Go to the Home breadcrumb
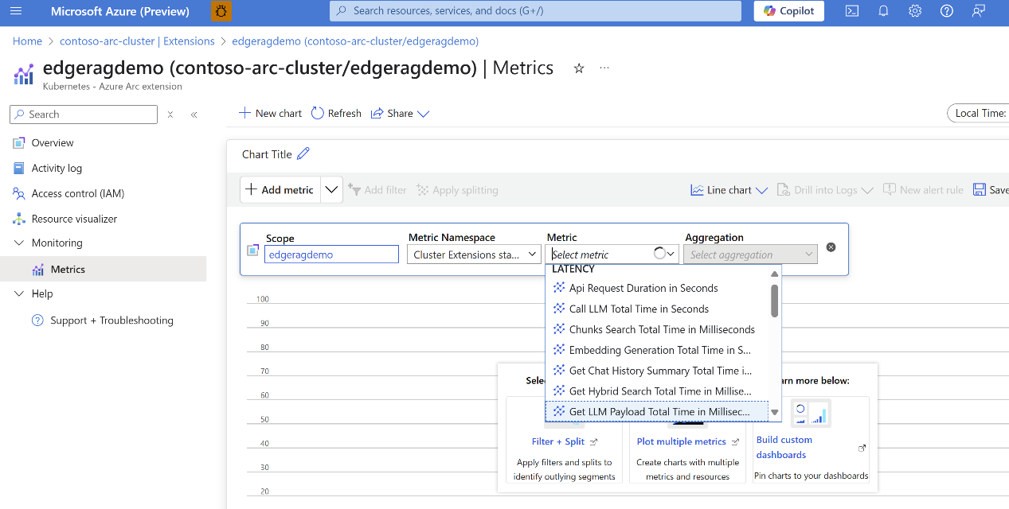Viewport: 1009px width, 509px height. (x=27, y=41)
